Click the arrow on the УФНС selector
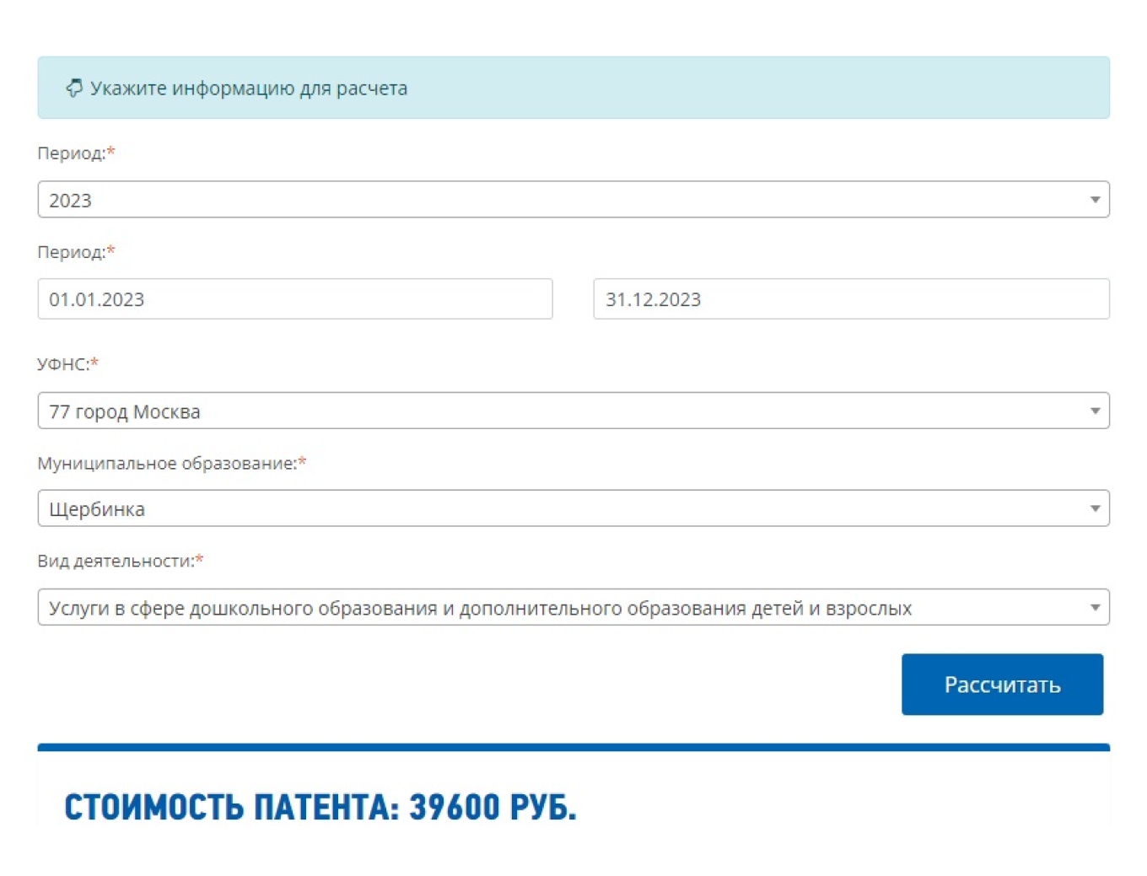The height and width of the screenshot is (876, 1147). tap(1094, 411)
